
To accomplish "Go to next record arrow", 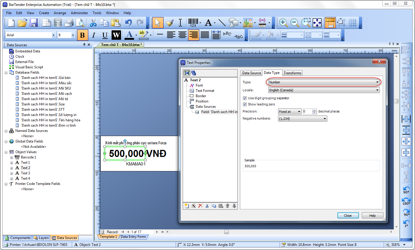I will 157,232.
